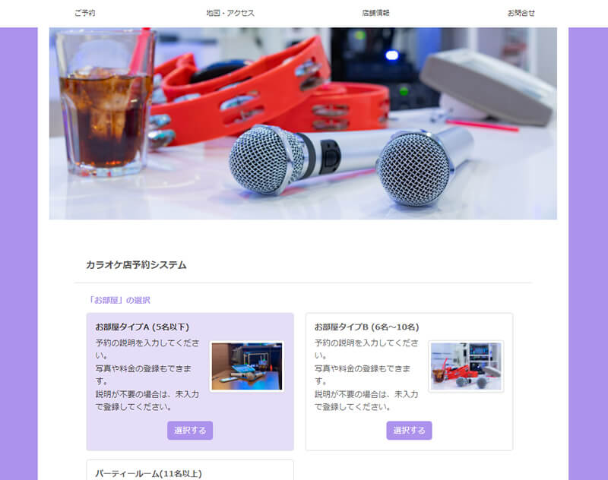This screenshot has height=480, width=608.
Task: Click the お部屋タイプA room thumbnail photo
Action: [x=246, y=366]
